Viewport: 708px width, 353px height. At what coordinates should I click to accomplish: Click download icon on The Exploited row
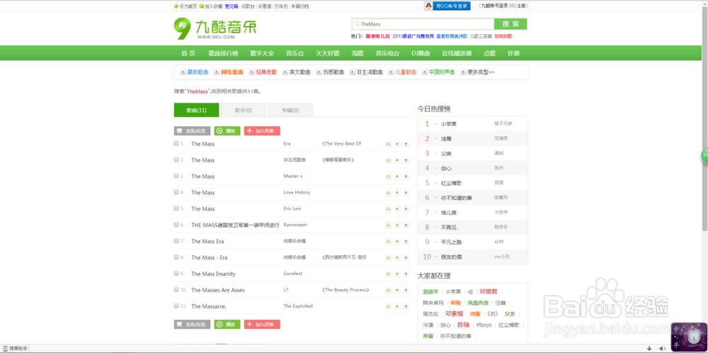pos(406,307)
